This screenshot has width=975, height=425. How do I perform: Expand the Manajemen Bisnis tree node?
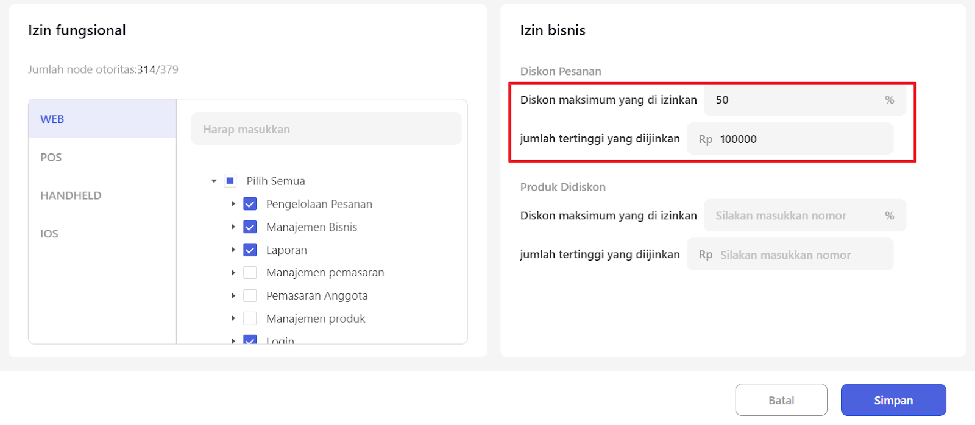pyautogui.click(x=233, y=227)
